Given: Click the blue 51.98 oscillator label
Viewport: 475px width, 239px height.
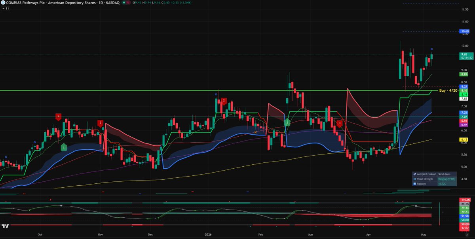Looking at the screenshot, I should click(464, 216).
